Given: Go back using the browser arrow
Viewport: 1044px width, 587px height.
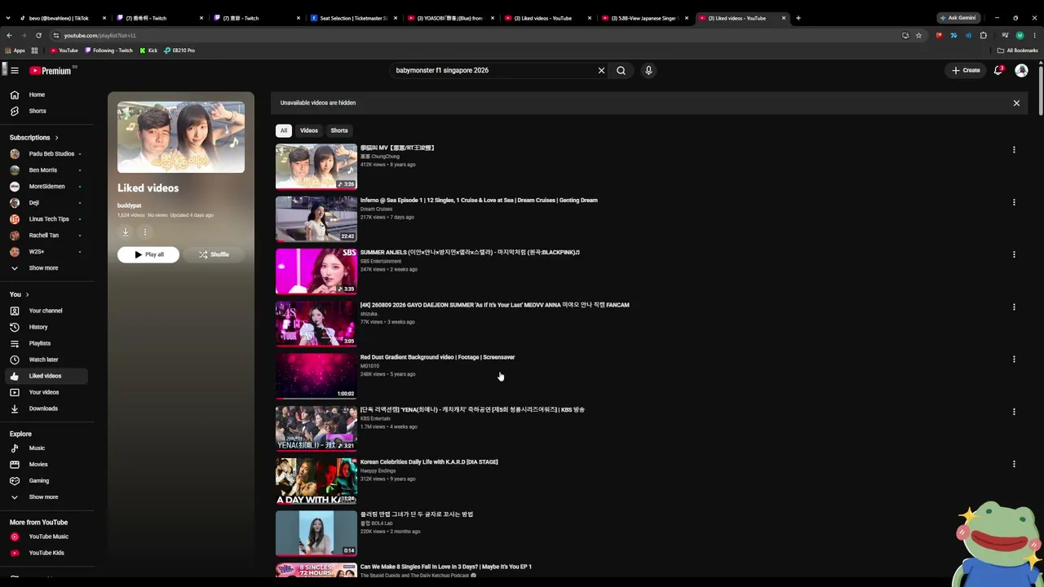Looking at the screenshot, I should tap(9, 35).
